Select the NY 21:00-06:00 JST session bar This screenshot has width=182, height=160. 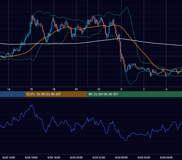pyautogui.click(x=135, y=94)
